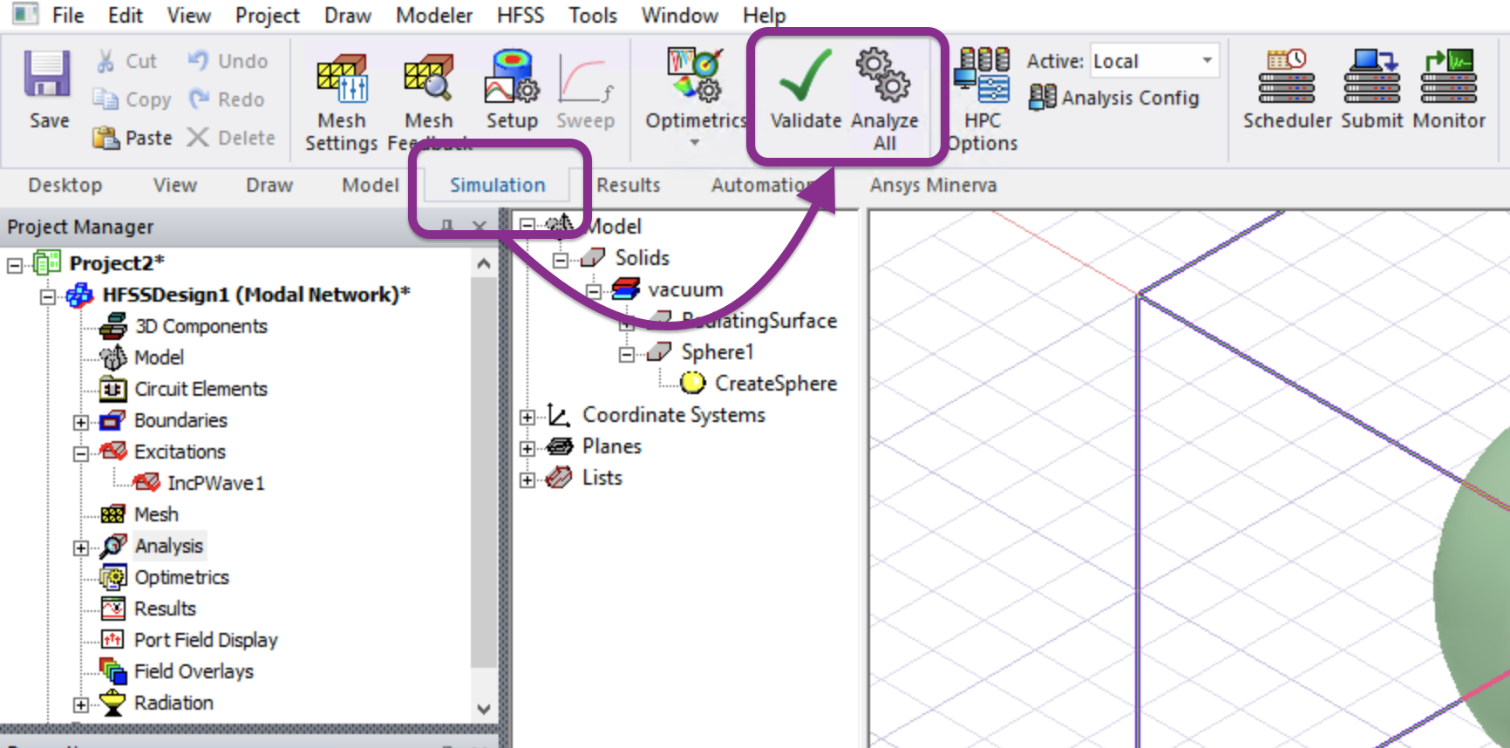Click the Submit job icon
This screenshot has width=1510, height=748.
[1372, 76]
